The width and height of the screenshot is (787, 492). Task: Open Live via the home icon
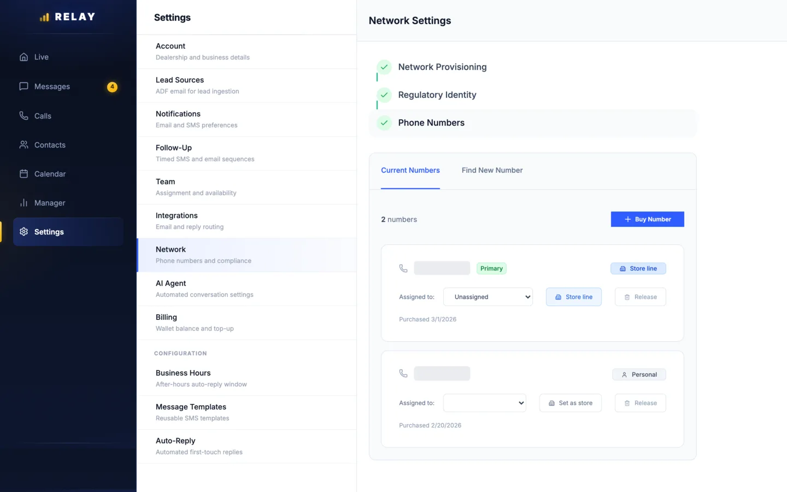[24, 57]
